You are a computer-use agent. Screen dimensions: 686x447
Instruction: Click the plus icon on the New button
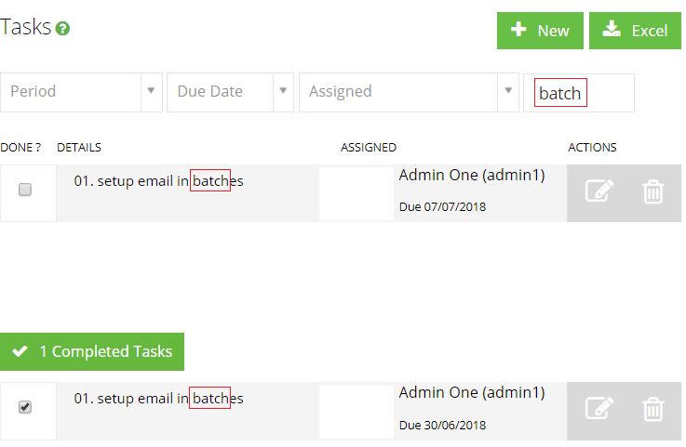point(518,30)
